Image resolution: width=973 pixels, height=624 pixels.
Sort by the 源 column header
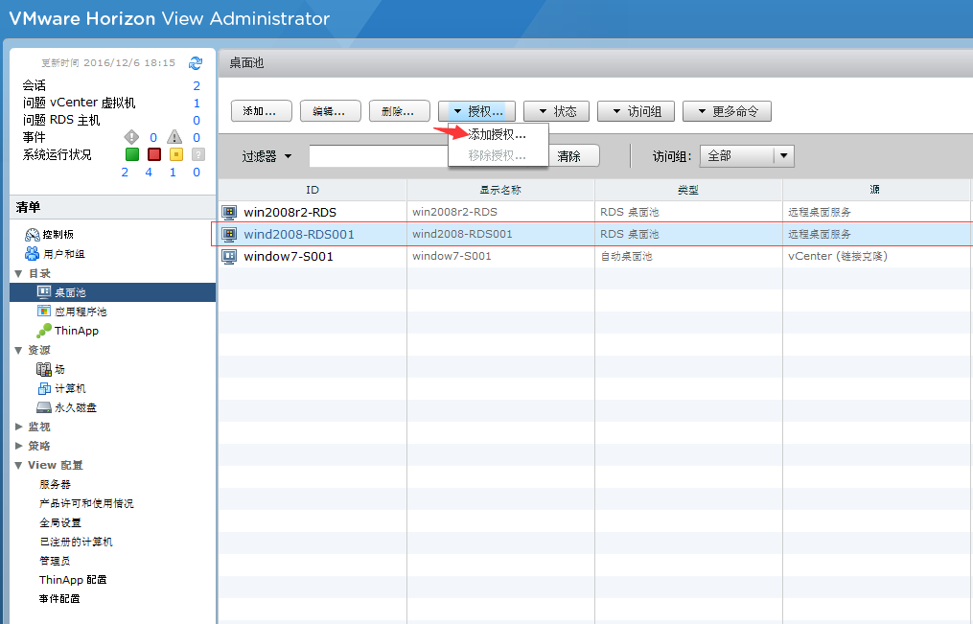tap(875, 190)
